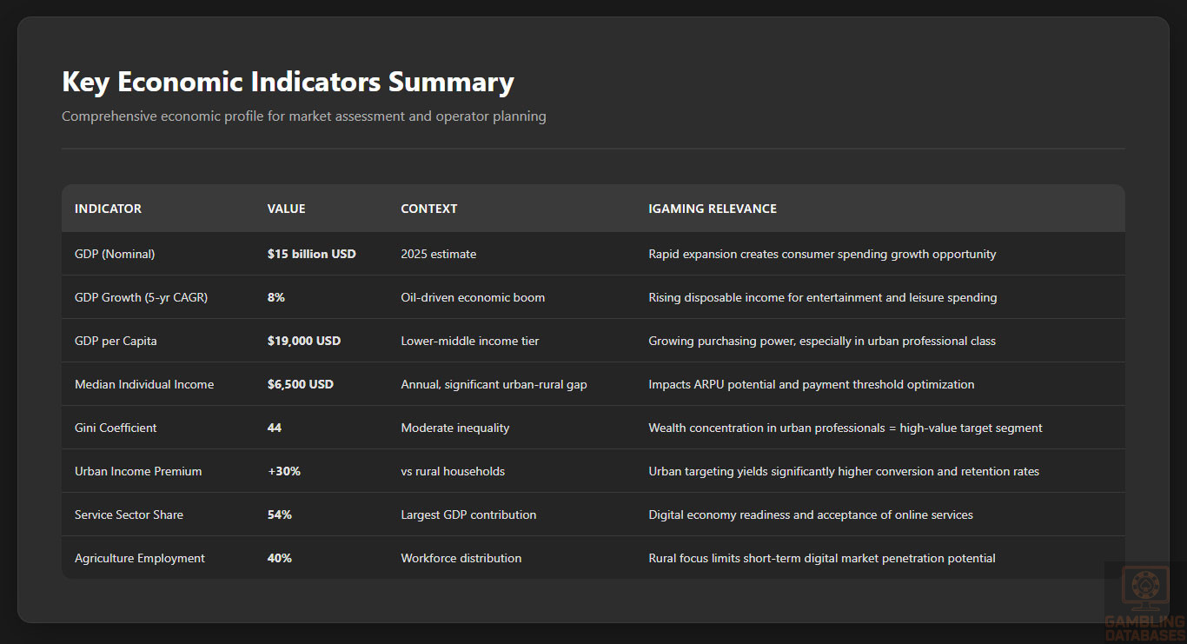Click the subtitle about comprehensive economic profile
Screen dimensions: 1187x644
coord(303,116)
